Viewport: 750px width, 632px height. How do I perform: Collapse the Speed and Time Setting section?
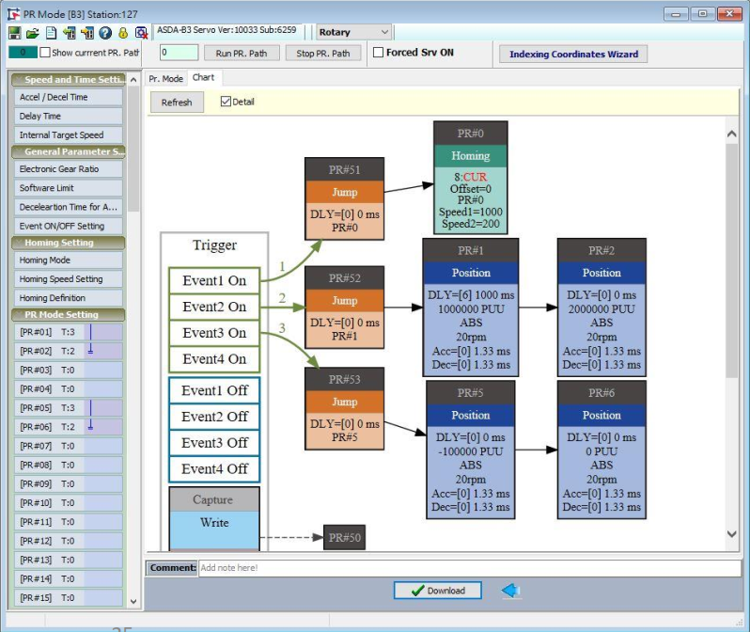68,80
